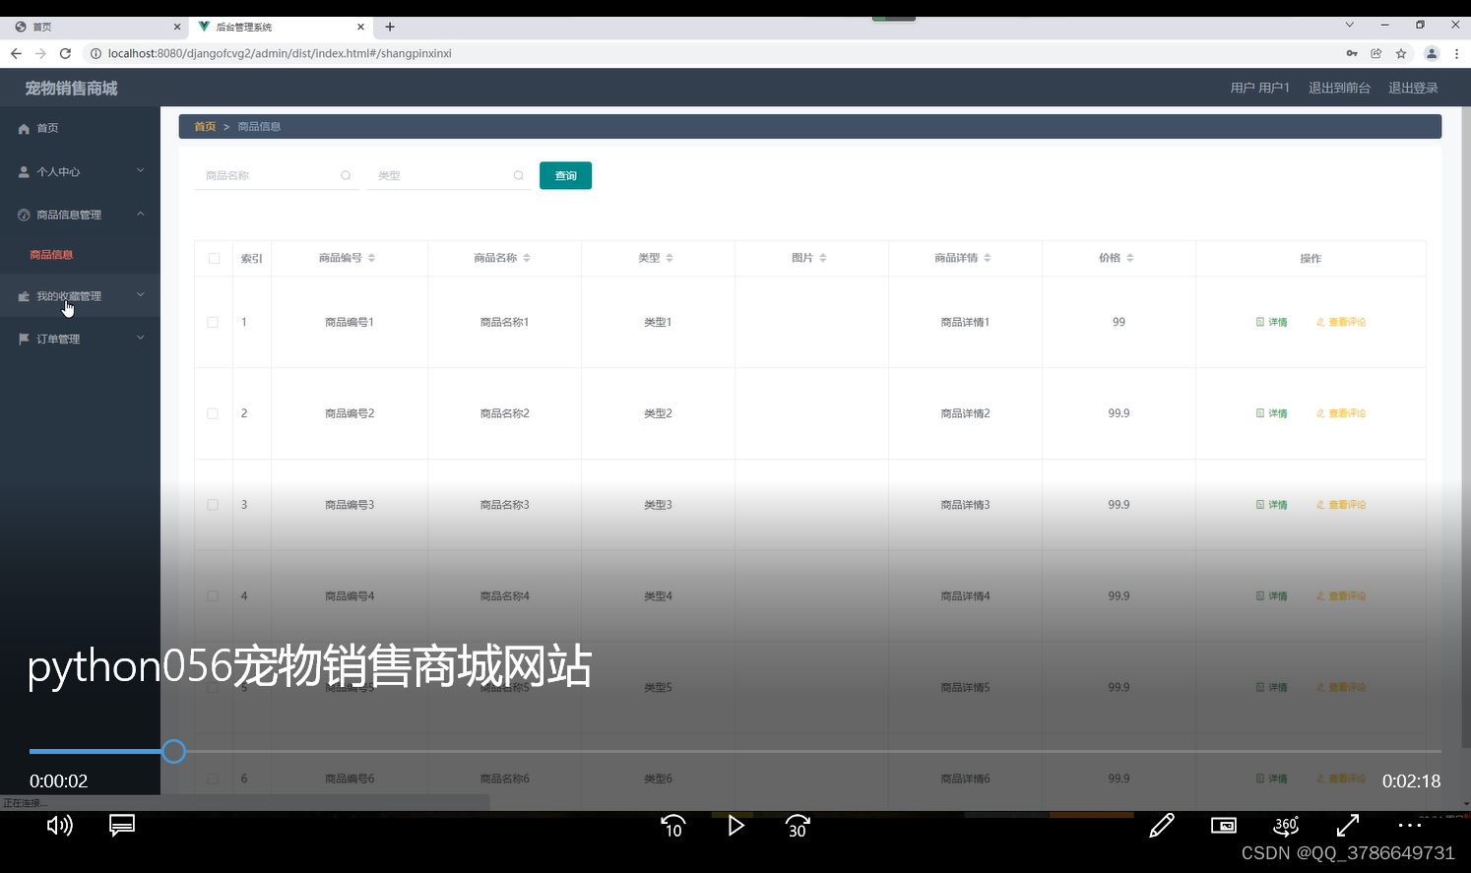1471x873 pixels.
Task: Play the video
Action: pyautogui.click(x=735, y=825)
